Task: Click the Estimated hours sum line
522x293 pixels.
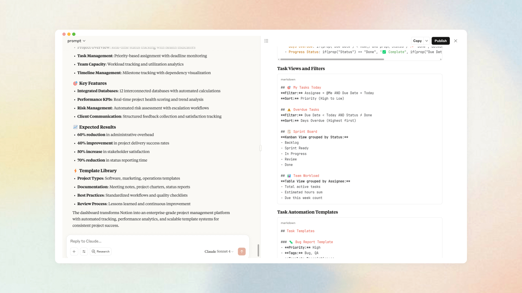Action: pyautogui.click(x=301, y=192)
